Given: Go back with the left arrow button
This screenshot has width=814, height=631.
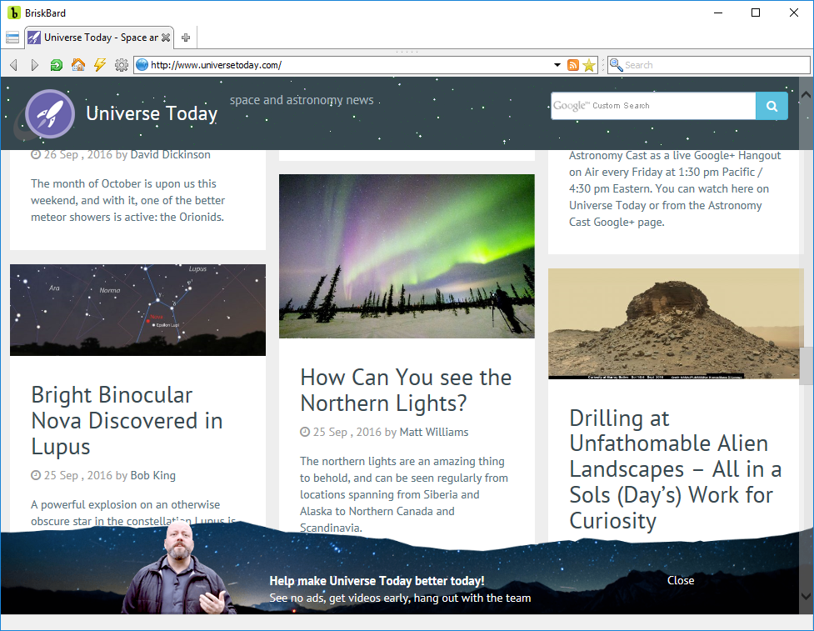Looking at the screenshot, I should pyautogui.click(x=14, y=65).
